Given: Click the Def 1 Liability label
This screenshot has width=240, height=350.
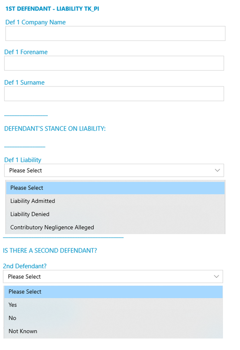Looking at the screenshot, I should (x=23, y=160).
